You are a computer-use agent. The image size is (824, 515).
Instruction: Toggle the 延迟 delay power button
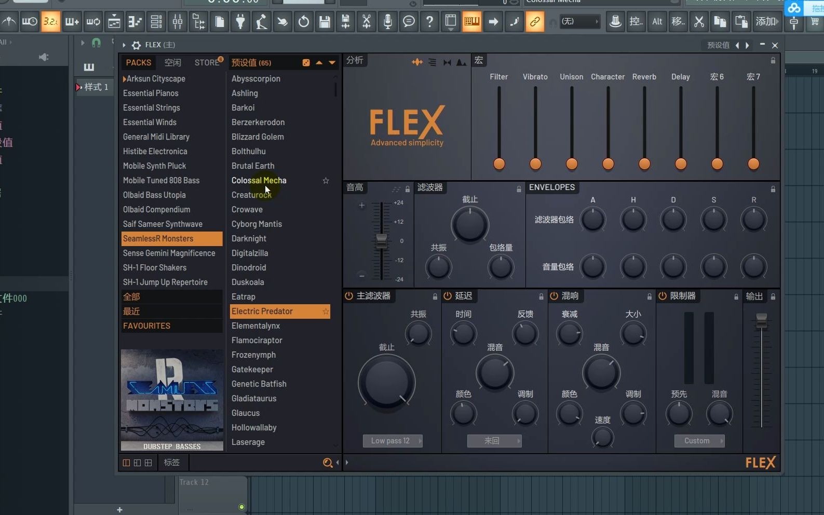click(x=448, y=296)
